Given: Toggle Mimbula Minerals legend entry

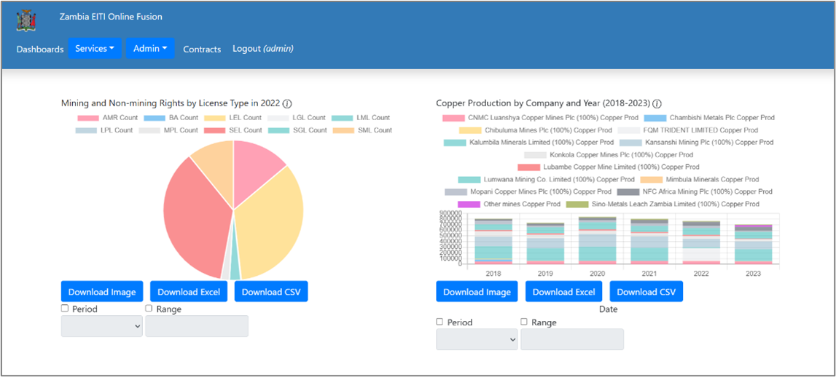Looking at the screenshot, I should click(700, 180).
